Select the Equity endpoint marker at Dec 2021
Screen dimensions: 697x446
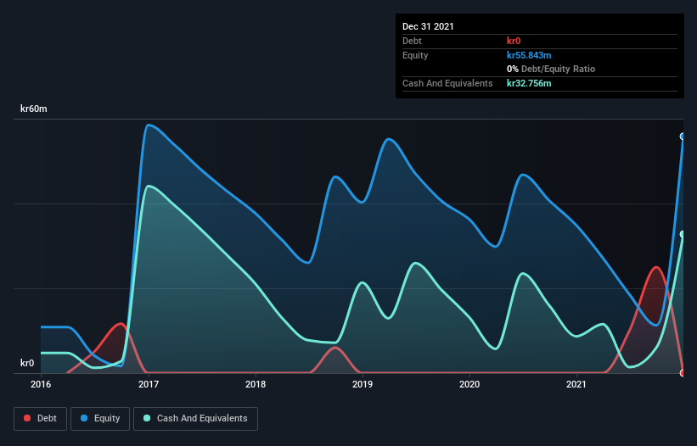[683, 137]
